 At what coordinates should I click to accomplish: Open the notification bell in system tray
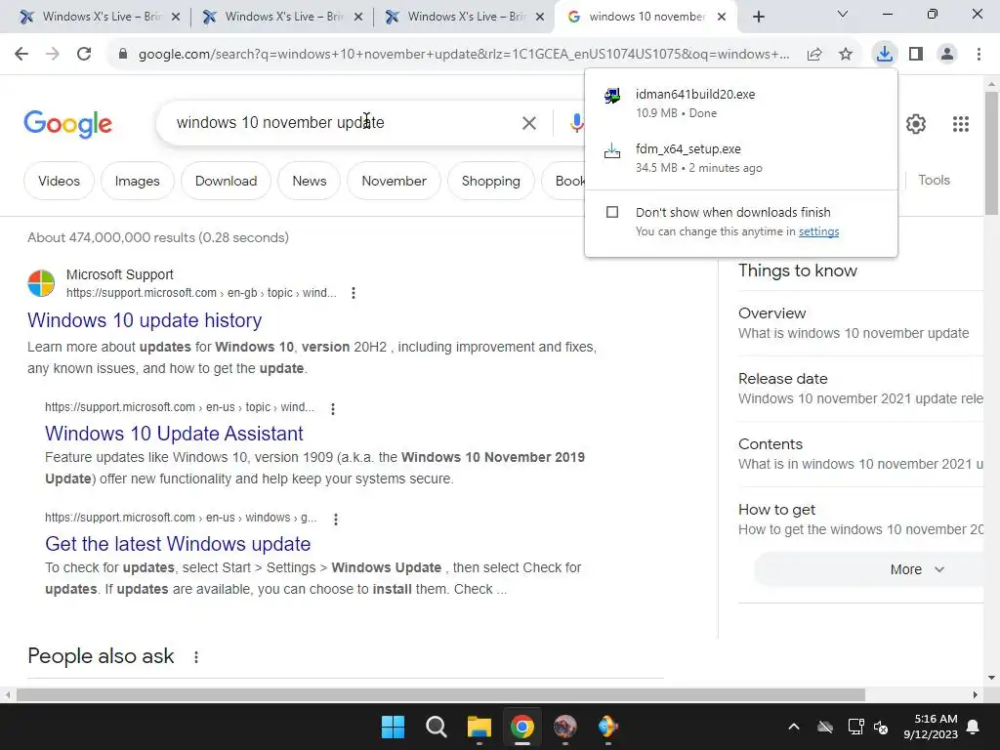click(974, 727)
